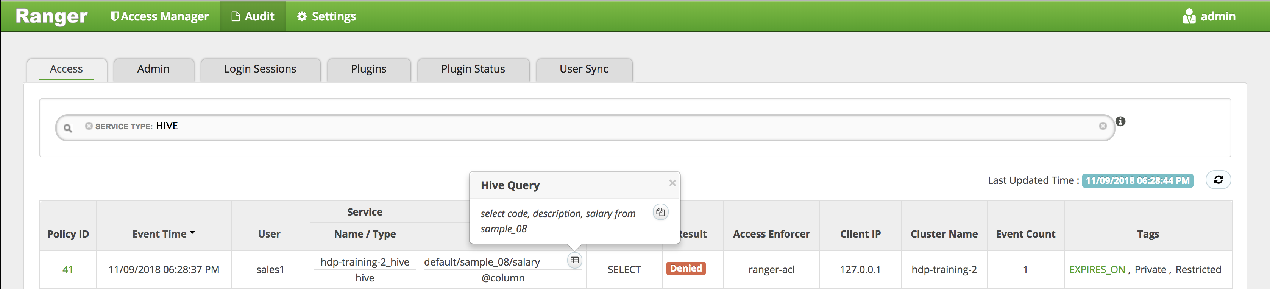Sort by Event Time column

click(x=164, y=234)
